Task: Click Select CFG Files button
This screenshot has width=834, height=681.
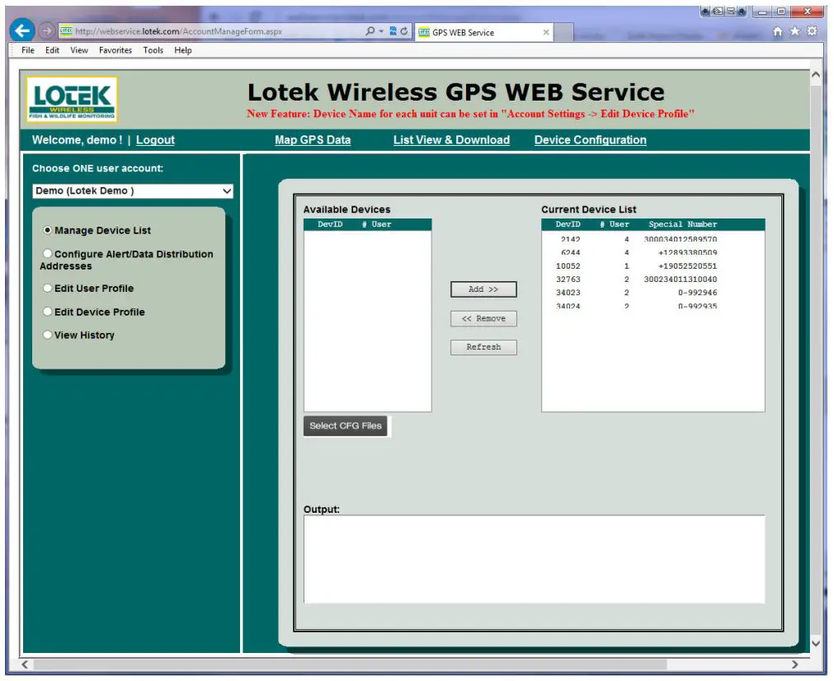Action: pos(345,425)
